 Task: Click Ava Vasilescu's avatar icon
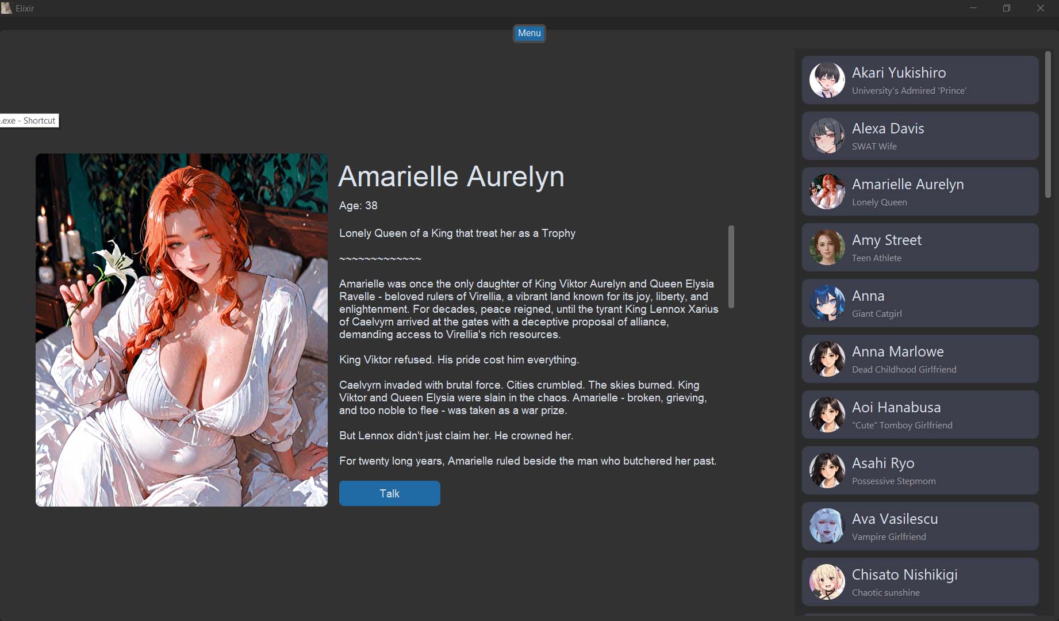click(827, 526)
